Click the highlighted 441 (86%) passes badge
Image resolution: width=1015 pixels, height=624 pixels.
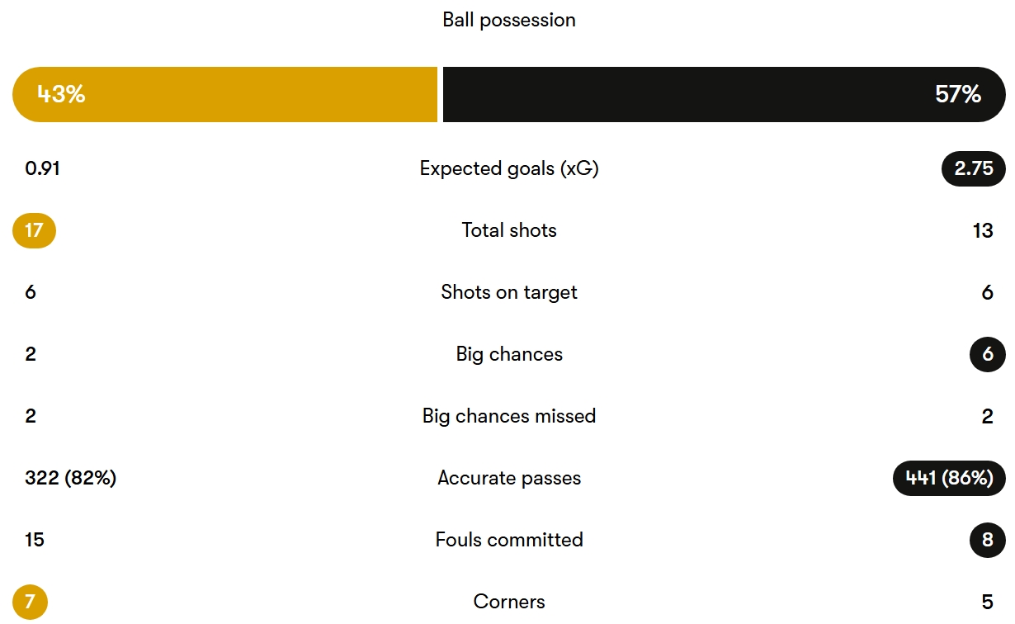pyautogui.click(x=949, y=478)
